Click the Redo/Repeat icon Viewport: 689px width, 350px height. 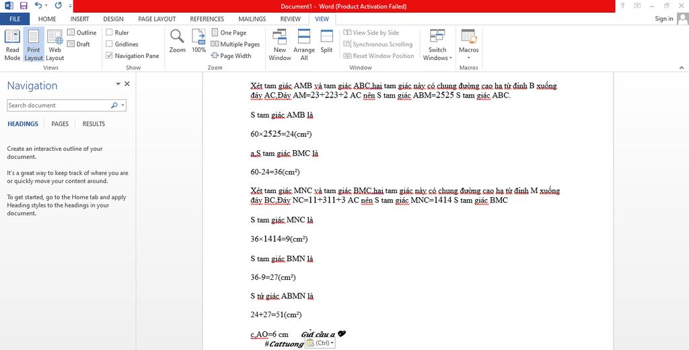(x=59, y=5)
